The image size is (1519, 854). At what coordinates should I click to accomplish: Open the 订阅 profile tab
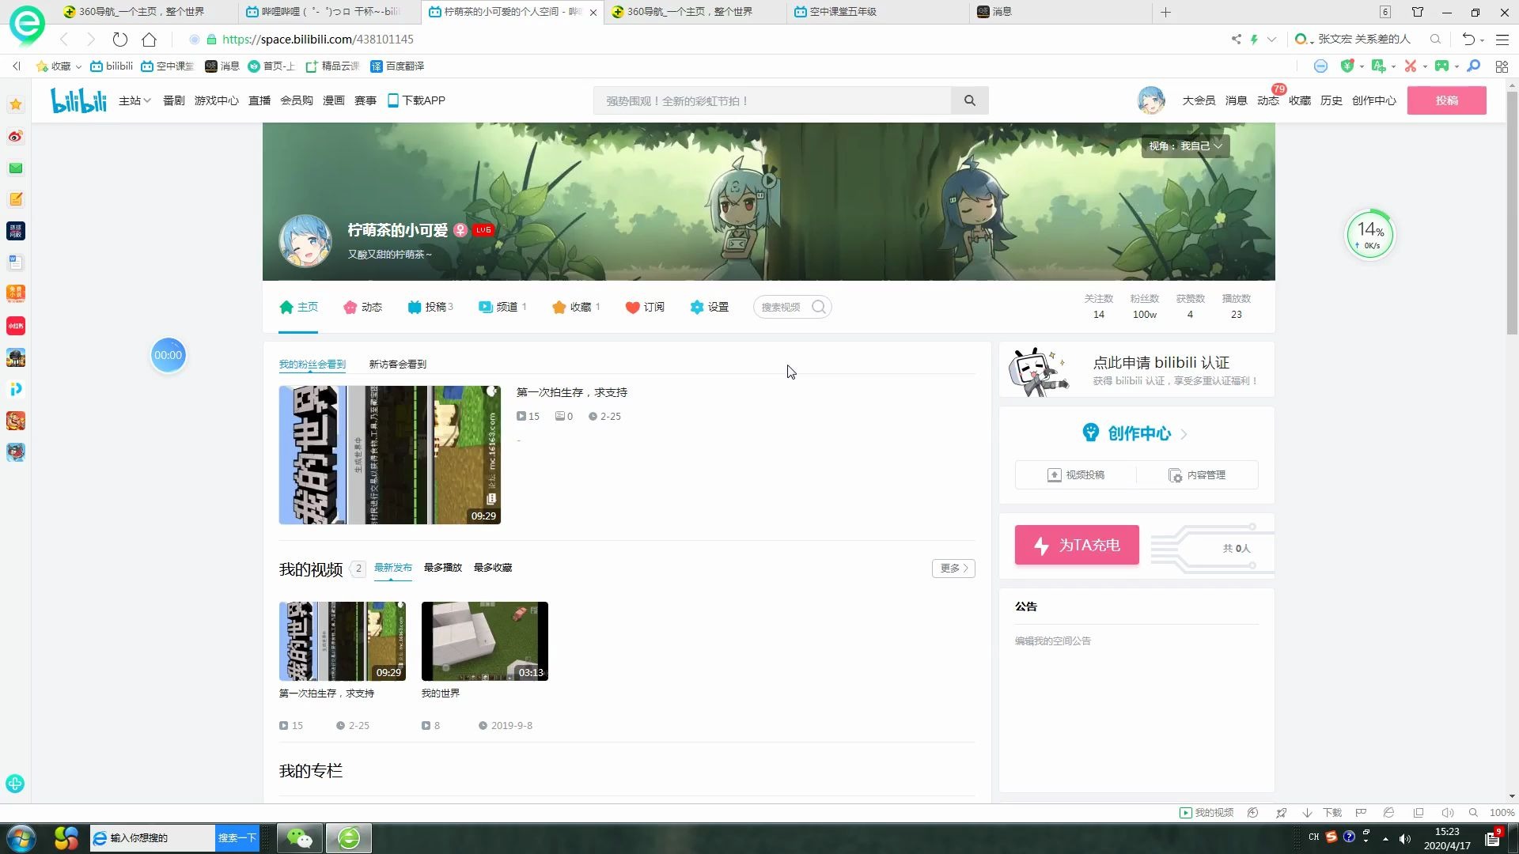(644, 307)
